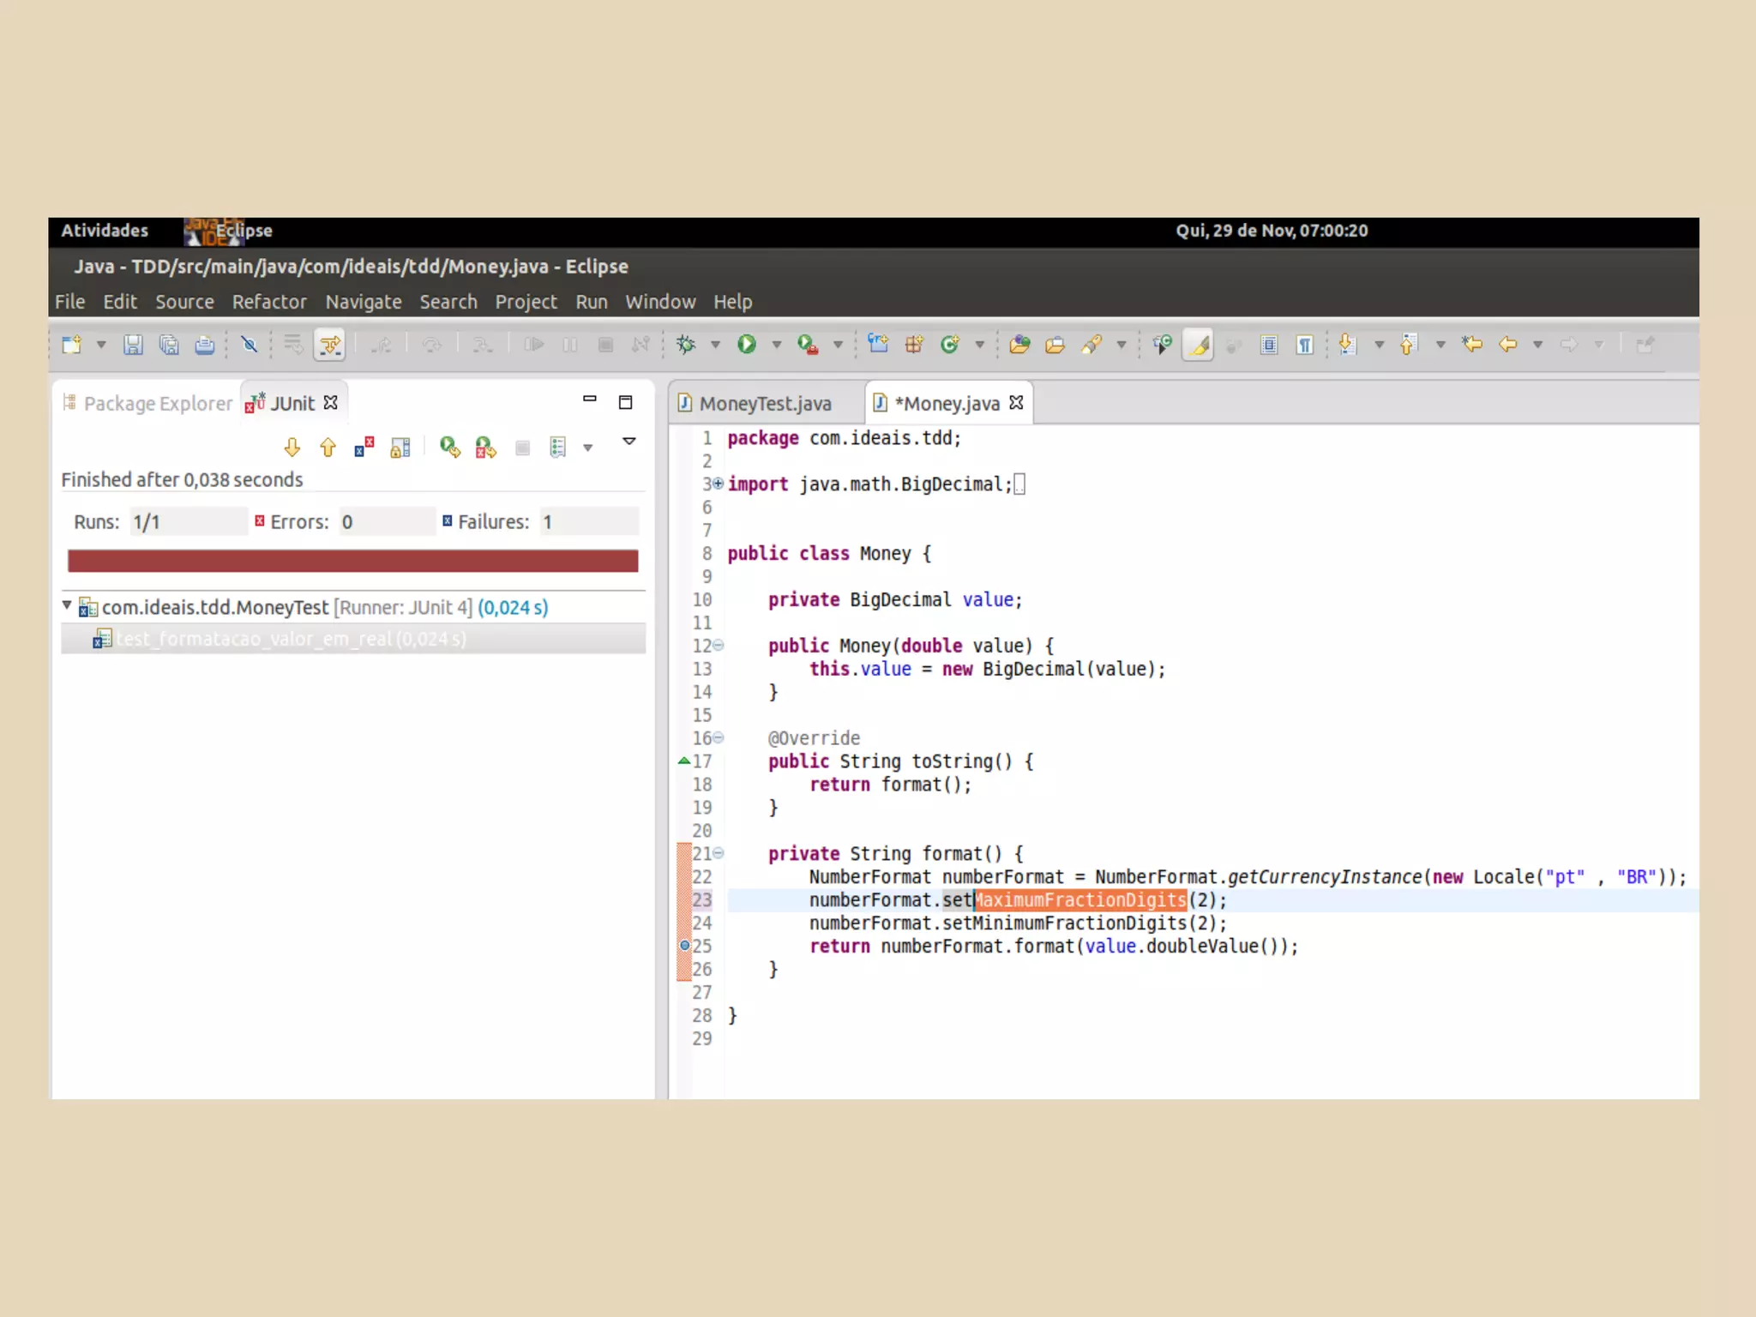
Task: Click the Print toolbar icon
Action: click(204, 345)
